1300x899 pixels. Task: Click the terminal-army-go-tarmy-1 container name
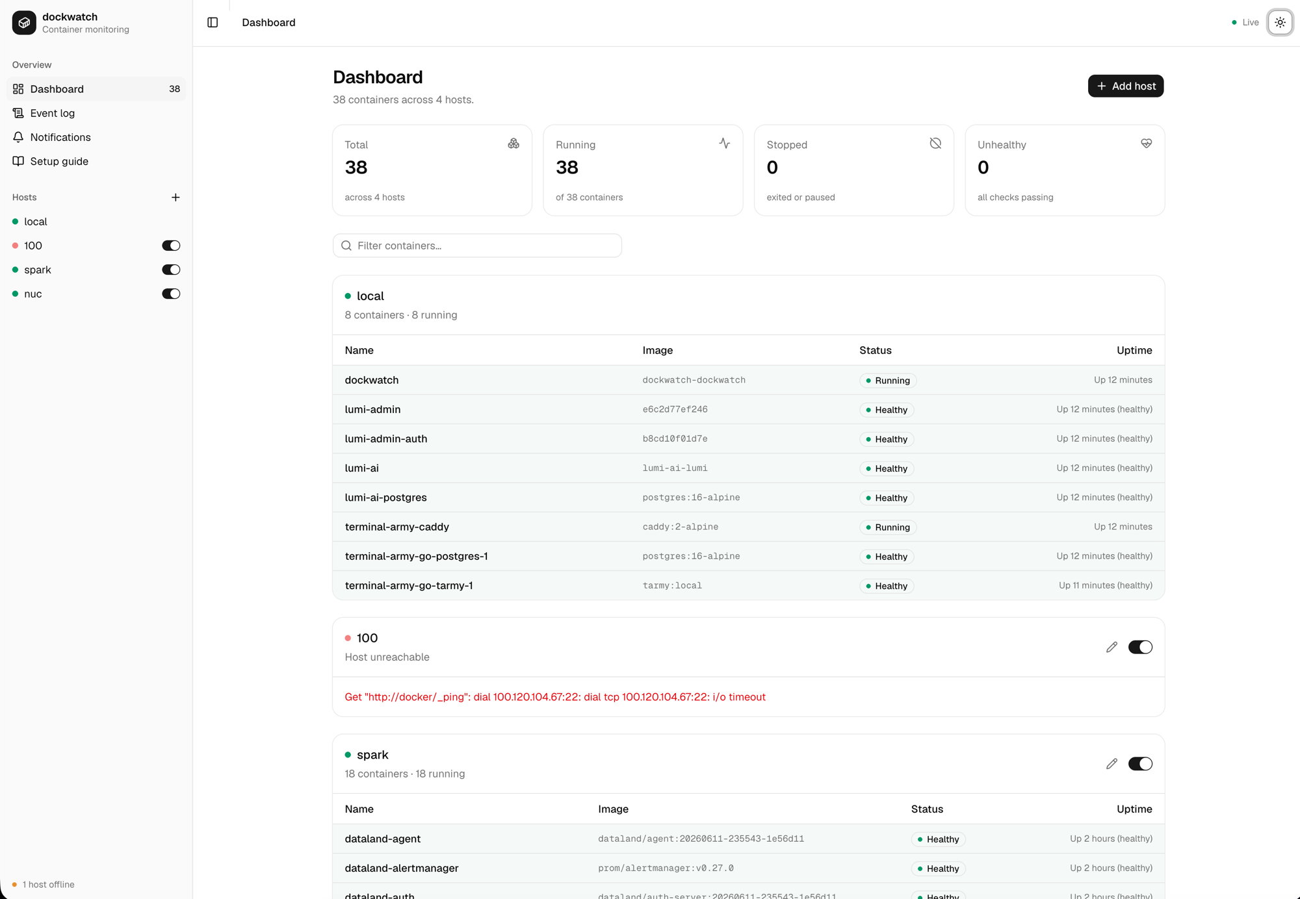tap(409, 585)
